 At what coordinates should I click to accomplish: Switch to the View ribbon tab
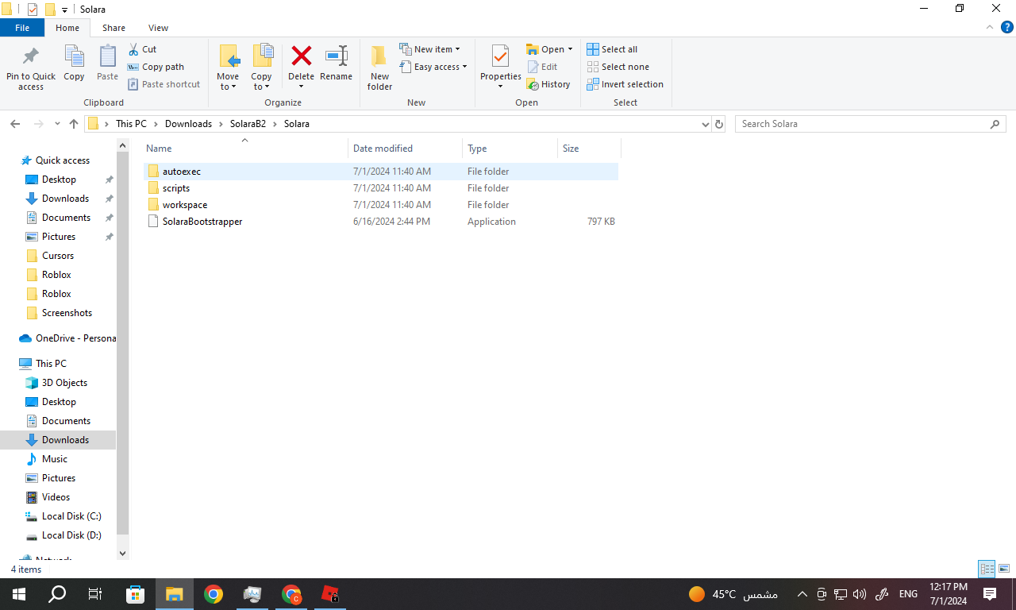click(159, 28)
